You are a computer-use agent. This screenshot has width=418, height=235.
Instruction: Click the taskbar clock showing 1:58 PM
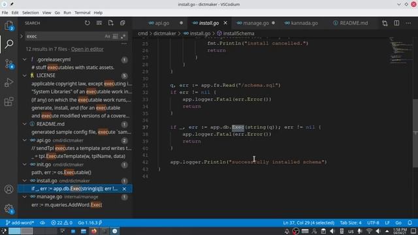click(400, 231)
